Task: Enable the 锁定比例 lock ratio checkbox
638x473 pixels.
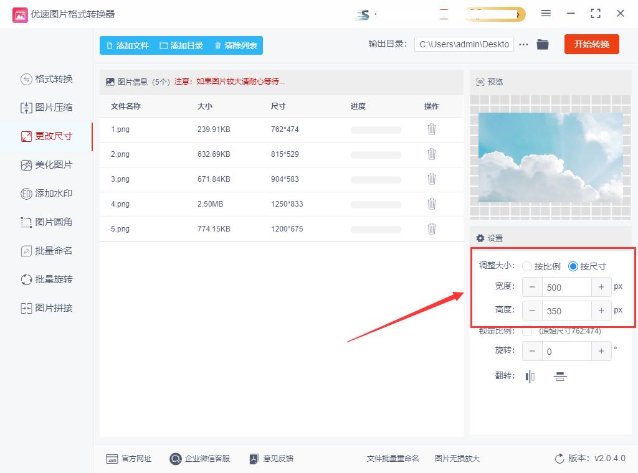Action: click(527, 330)
